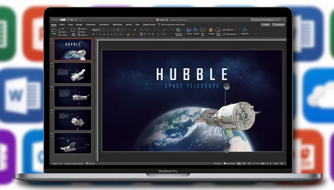Toggle the AutoSave switch
The width and height of the screenshot is (334, 190).
pyautogui.click(x=63, y=20)
